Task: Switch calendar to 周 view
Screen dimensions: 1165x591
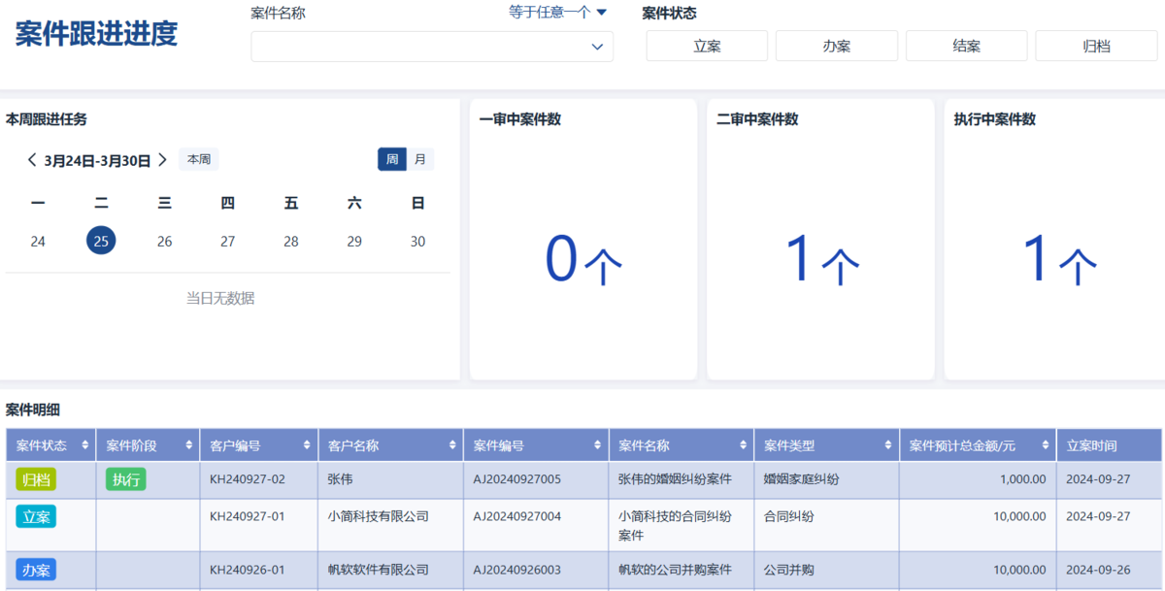Action: pyautogui.click(x=391, y=159)
